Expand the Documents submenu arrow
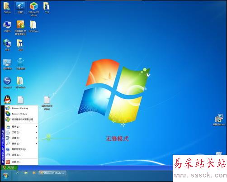227x182 pixels. tap(37, 132)
